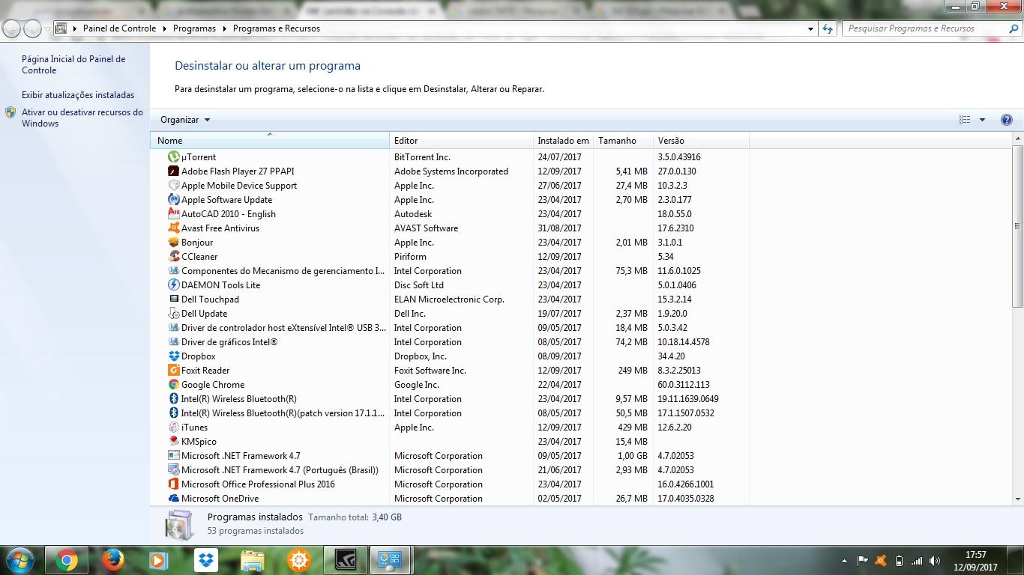Click the Google Chrome icon in the program list
Image resolution: width=1024 pixels, height=575 pixels.
click(x=174, y=385)
